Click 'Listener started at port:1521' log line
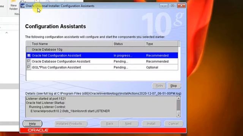 click(46, 99)
